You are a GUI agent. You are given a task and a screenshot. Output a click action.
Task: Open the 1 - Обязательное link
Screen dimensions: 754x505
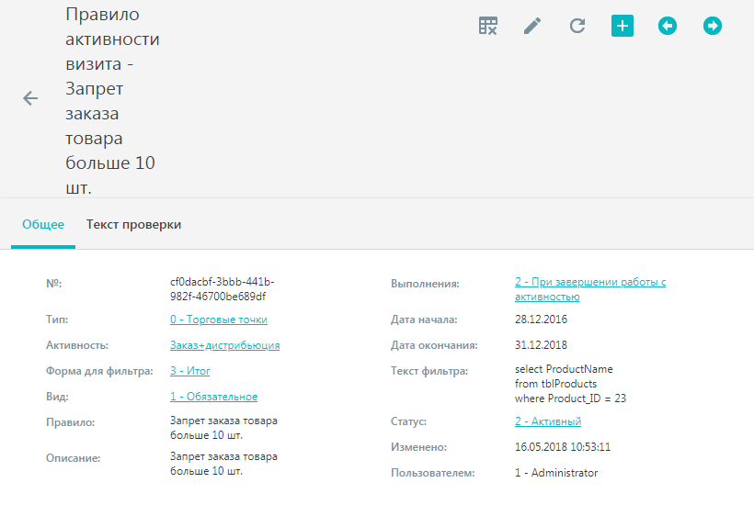coord(213,397)
